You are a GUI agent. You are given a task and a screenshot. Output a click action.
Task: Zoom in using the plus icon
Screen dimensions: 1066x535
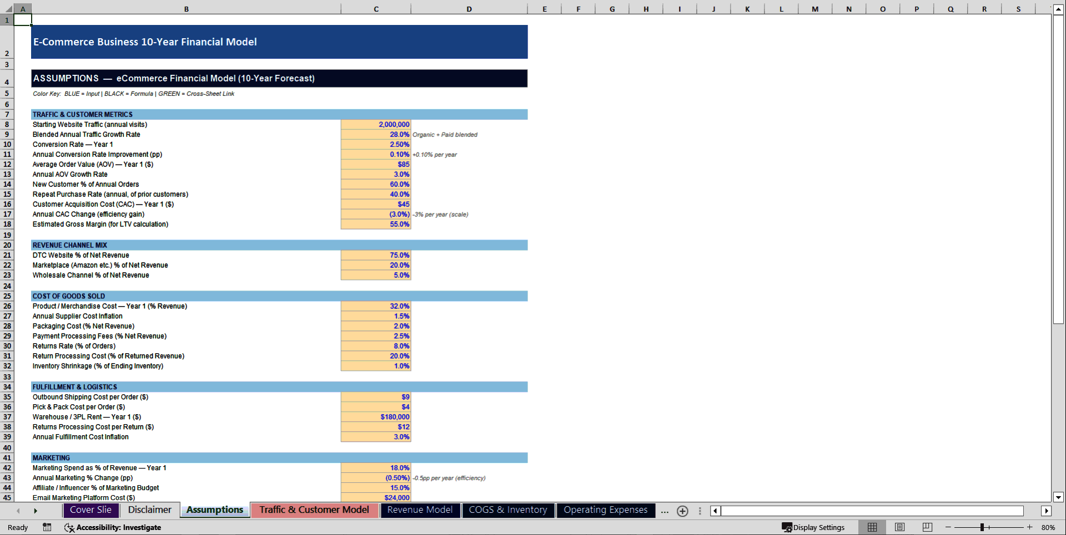tap(1030, 527)
